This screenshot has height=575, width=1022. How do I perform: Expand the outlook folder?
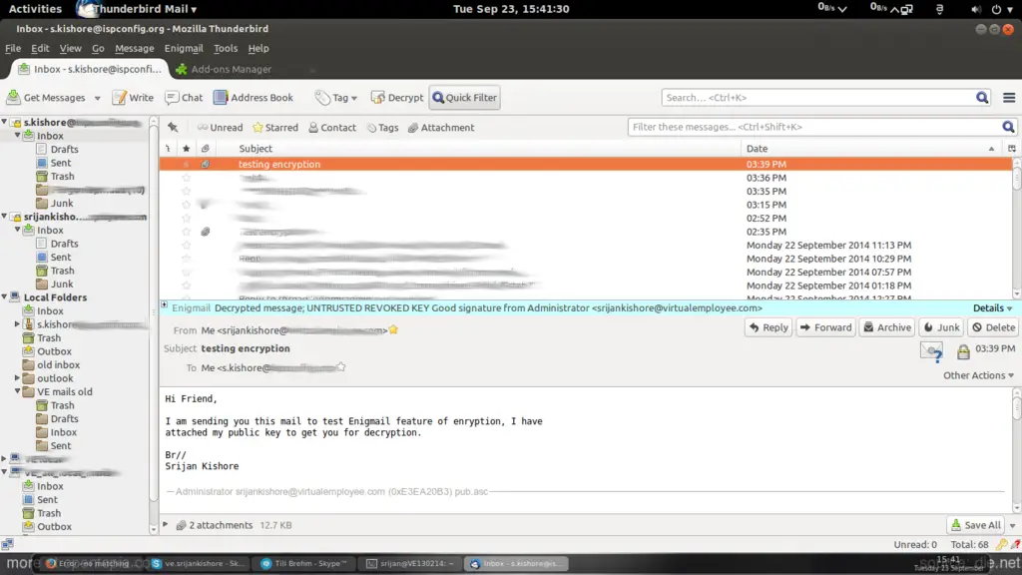click(x=18, y=378)
